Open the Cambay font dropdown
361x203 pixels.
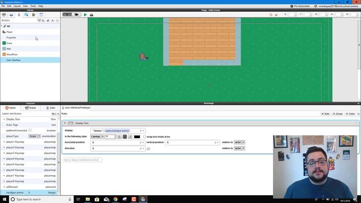coord(97,136)
